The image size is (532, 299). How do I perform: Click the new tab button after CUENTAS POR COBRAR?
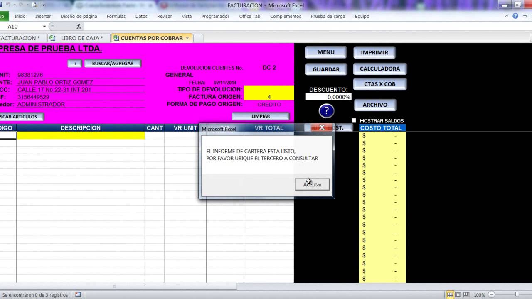coord(198,38)
